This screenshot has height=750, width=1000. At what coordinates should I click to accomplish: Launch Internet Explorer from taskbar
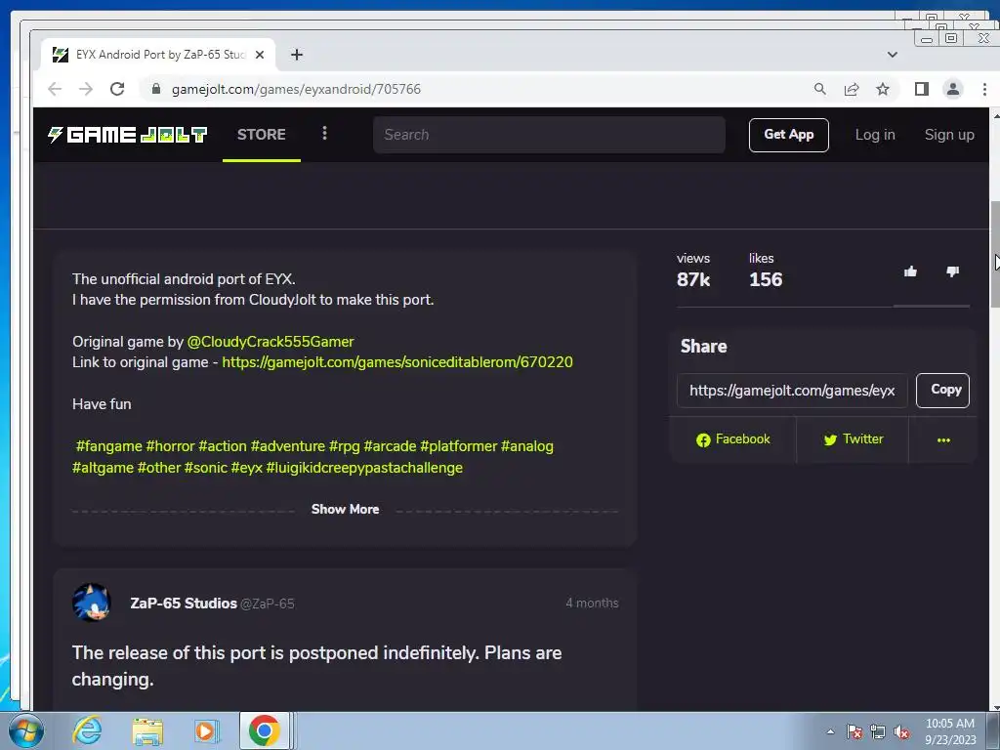(x=87, y=730)
